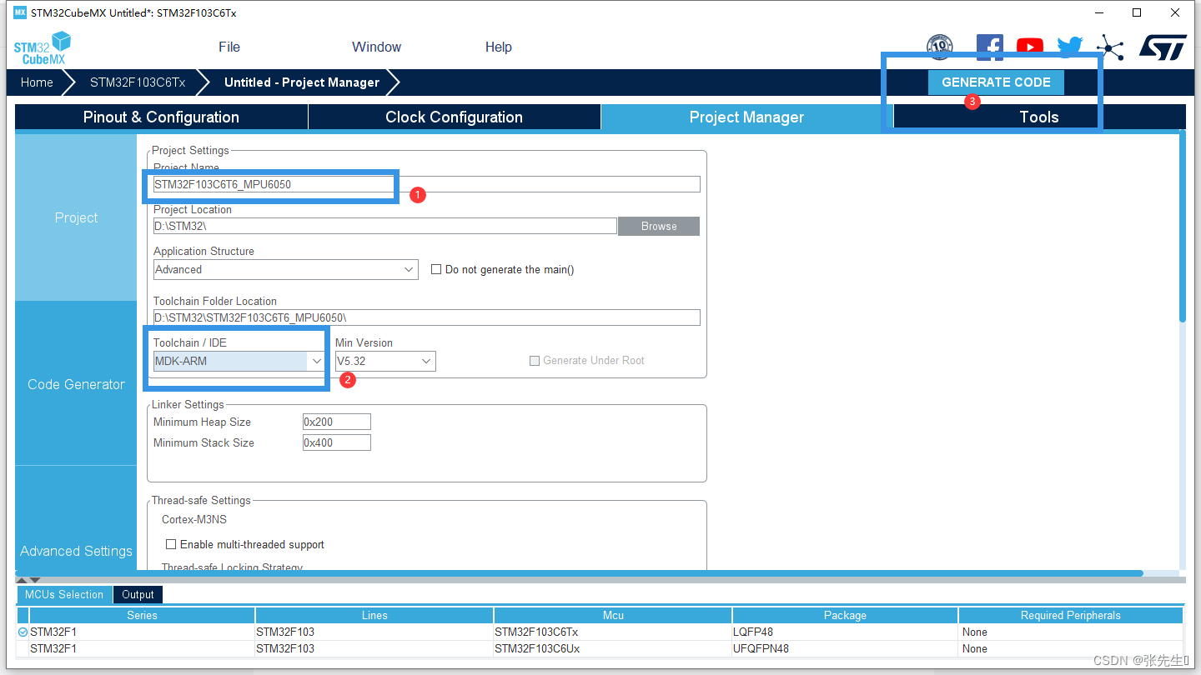The width and height of the screenshot is (1201, 675).
Task: Select the STM32F103C6Tx MCU cell
Action: [613, 632]
